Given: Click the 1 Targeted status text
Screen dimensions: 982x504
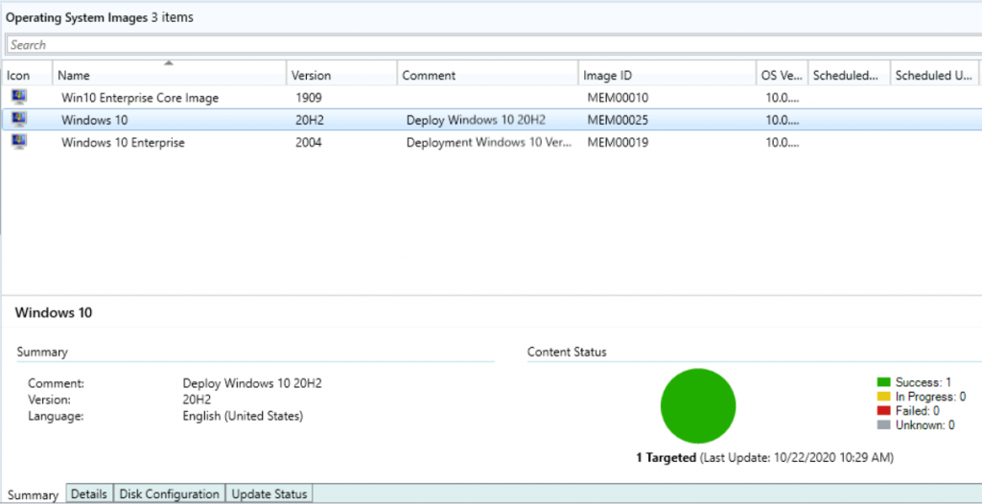Looking at the screenshot, I should [x=666, y=458].
